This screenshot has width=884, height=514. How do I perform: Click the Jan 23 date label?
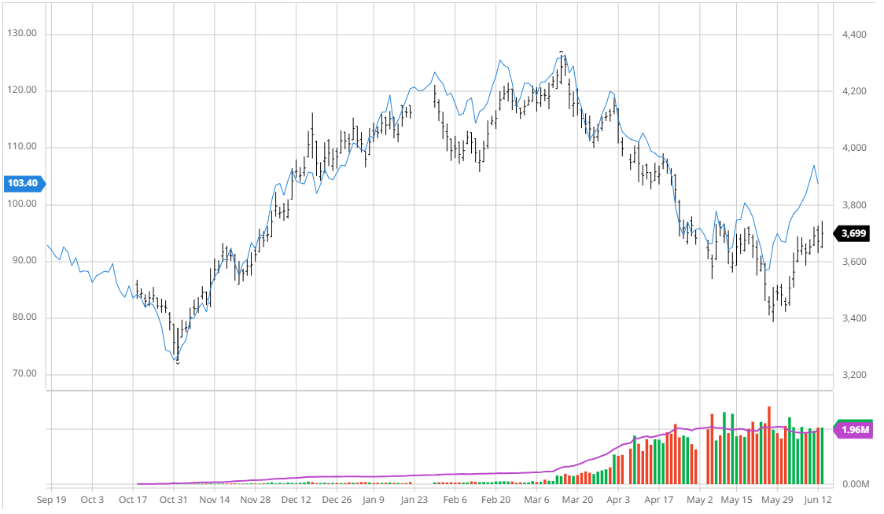[413, 499]
